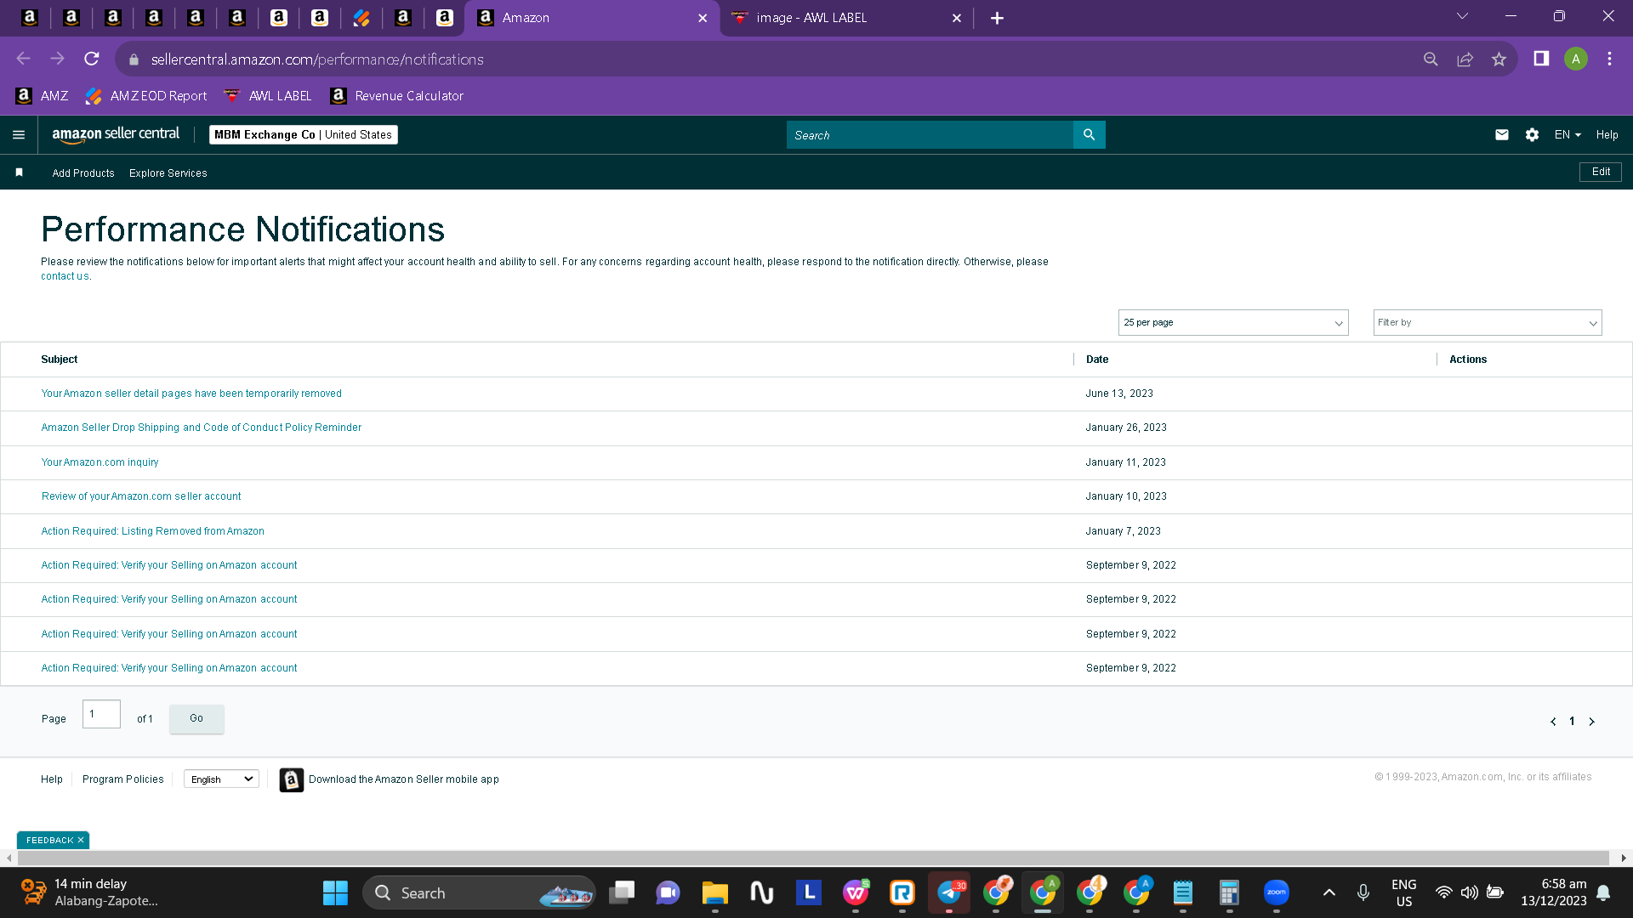Open the EN language dropdown

click(1568, 135)
